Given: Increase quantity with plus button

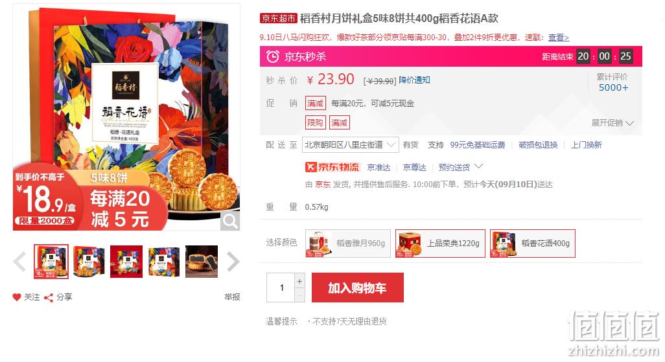Looking at the screenshot, I should 300,281.
